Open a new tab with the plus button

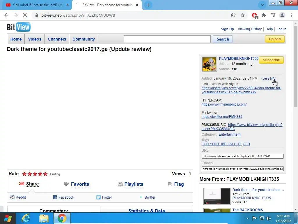coord(148,5)
